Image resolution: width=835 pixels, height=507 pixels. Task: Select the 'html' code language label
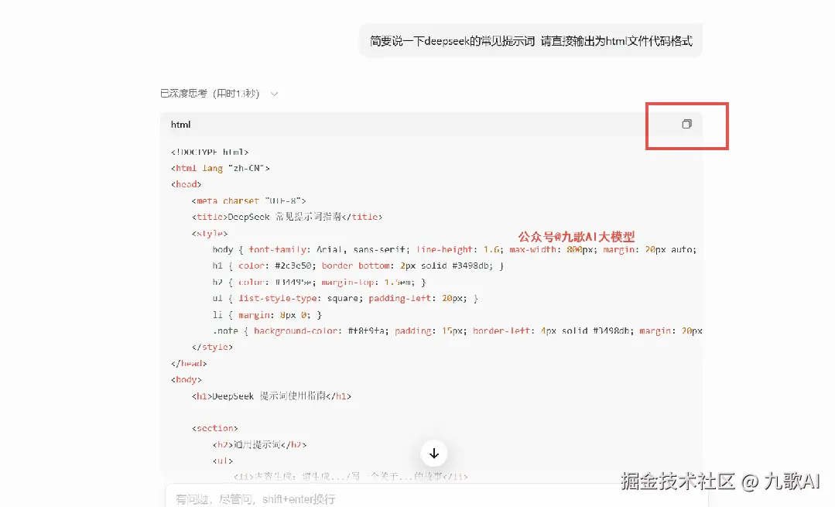pyautogui.click(x=180, y=125)
